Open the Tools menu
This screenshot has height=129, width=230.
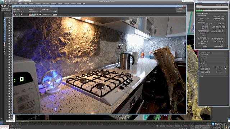point(10,3)
